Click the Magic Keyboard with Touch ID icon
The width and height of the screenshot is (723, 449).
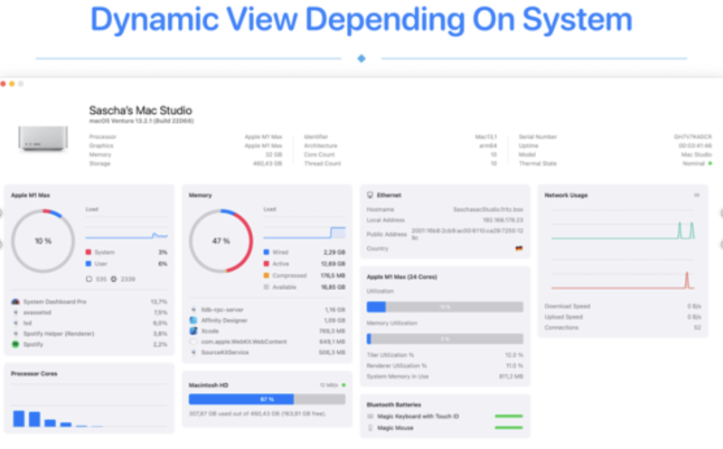[x=370, y=416]
